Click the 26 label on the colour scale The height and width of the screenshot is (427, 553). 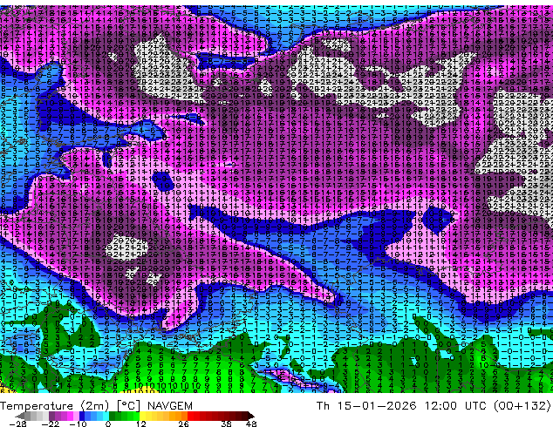click(x=183, y=424)
